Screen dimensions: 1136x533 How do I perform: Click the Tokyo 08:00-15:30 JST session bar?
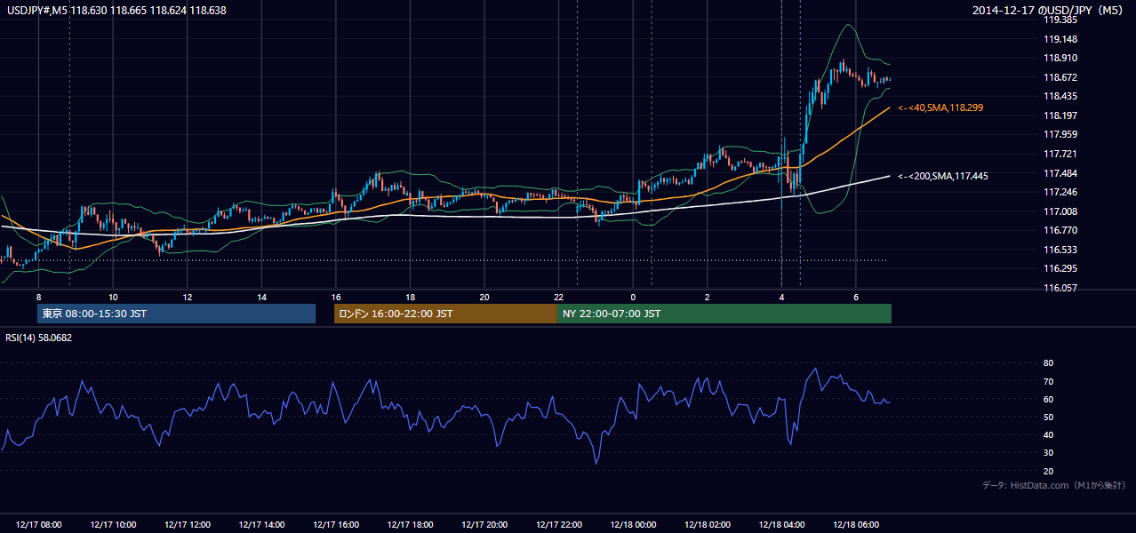coord(176,314)
